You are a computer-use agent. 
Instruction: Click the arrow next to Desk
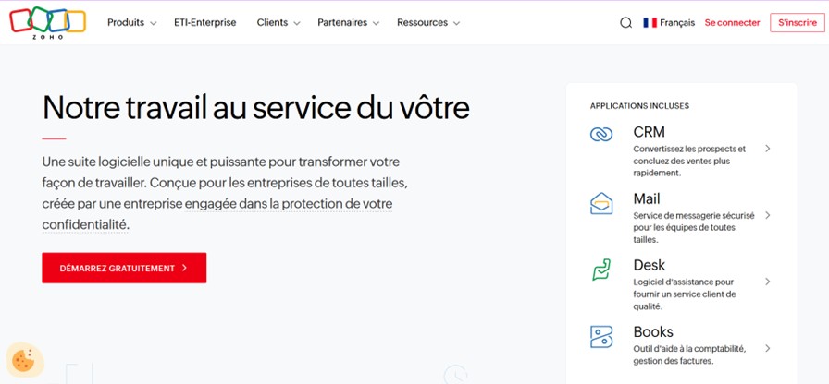coord(768,282)
